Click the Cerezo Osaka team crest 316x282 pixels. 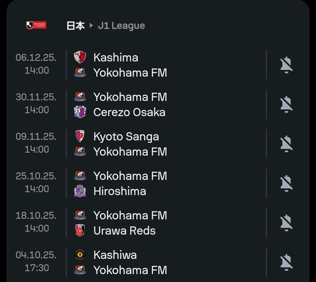click(80, 112)
